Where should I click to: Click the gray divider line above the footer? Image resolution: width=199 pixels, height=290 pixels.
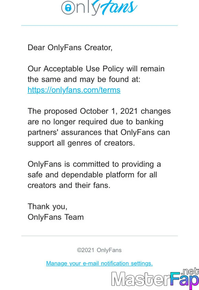99,236
